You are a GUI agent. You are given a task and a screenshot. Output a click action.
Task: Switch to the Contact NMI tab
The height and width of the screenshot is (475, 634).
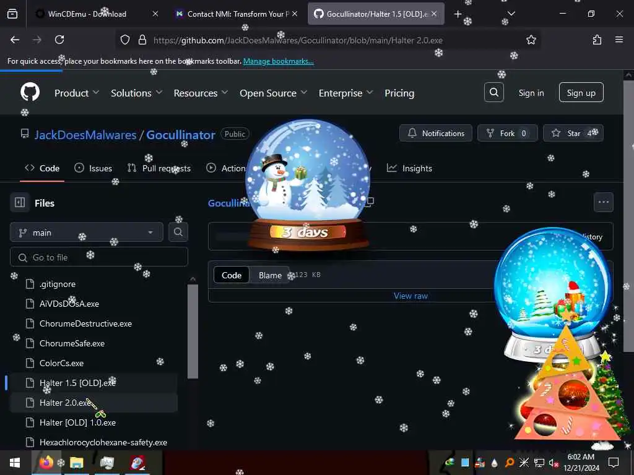[x=238, y=14]
